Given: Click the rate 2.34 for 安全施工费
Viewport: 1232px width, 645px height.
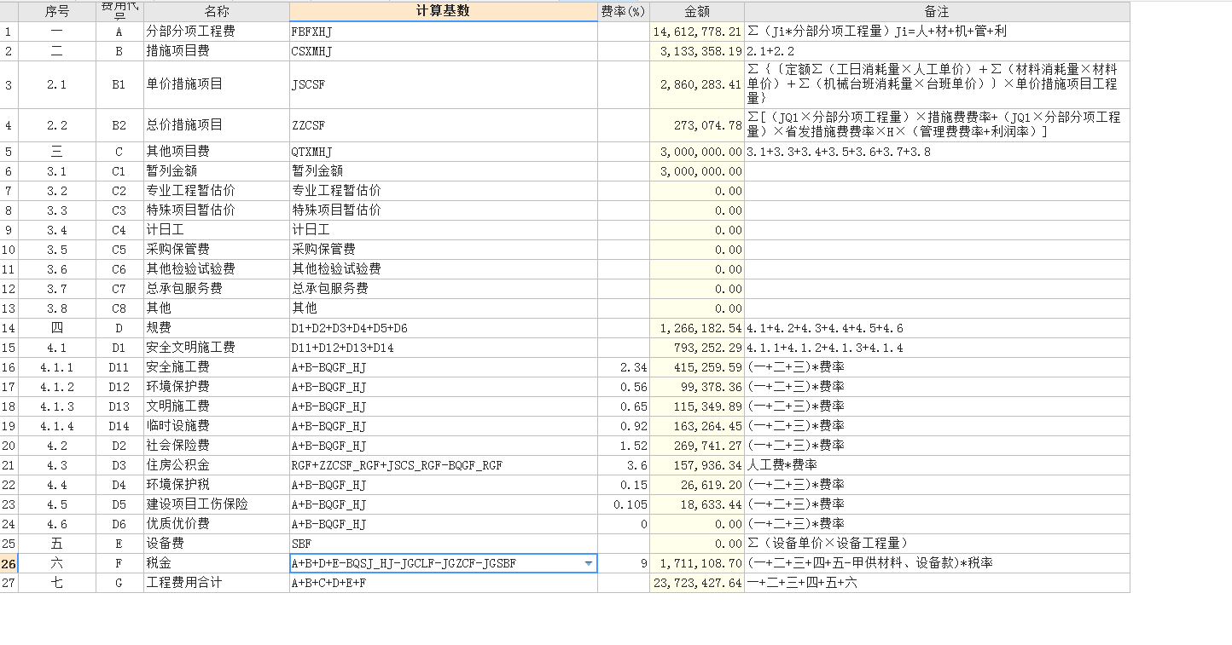Looking at the screenshot, I should click(x=624, y=367).
